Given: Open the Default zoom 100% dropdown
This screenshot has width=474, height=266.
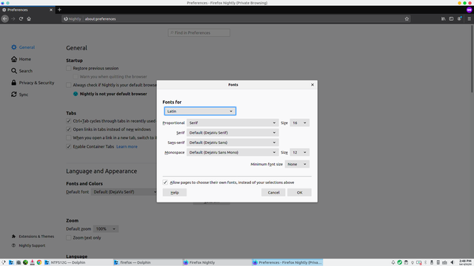Looking at the screenshot, I should (x=105, y=229).
